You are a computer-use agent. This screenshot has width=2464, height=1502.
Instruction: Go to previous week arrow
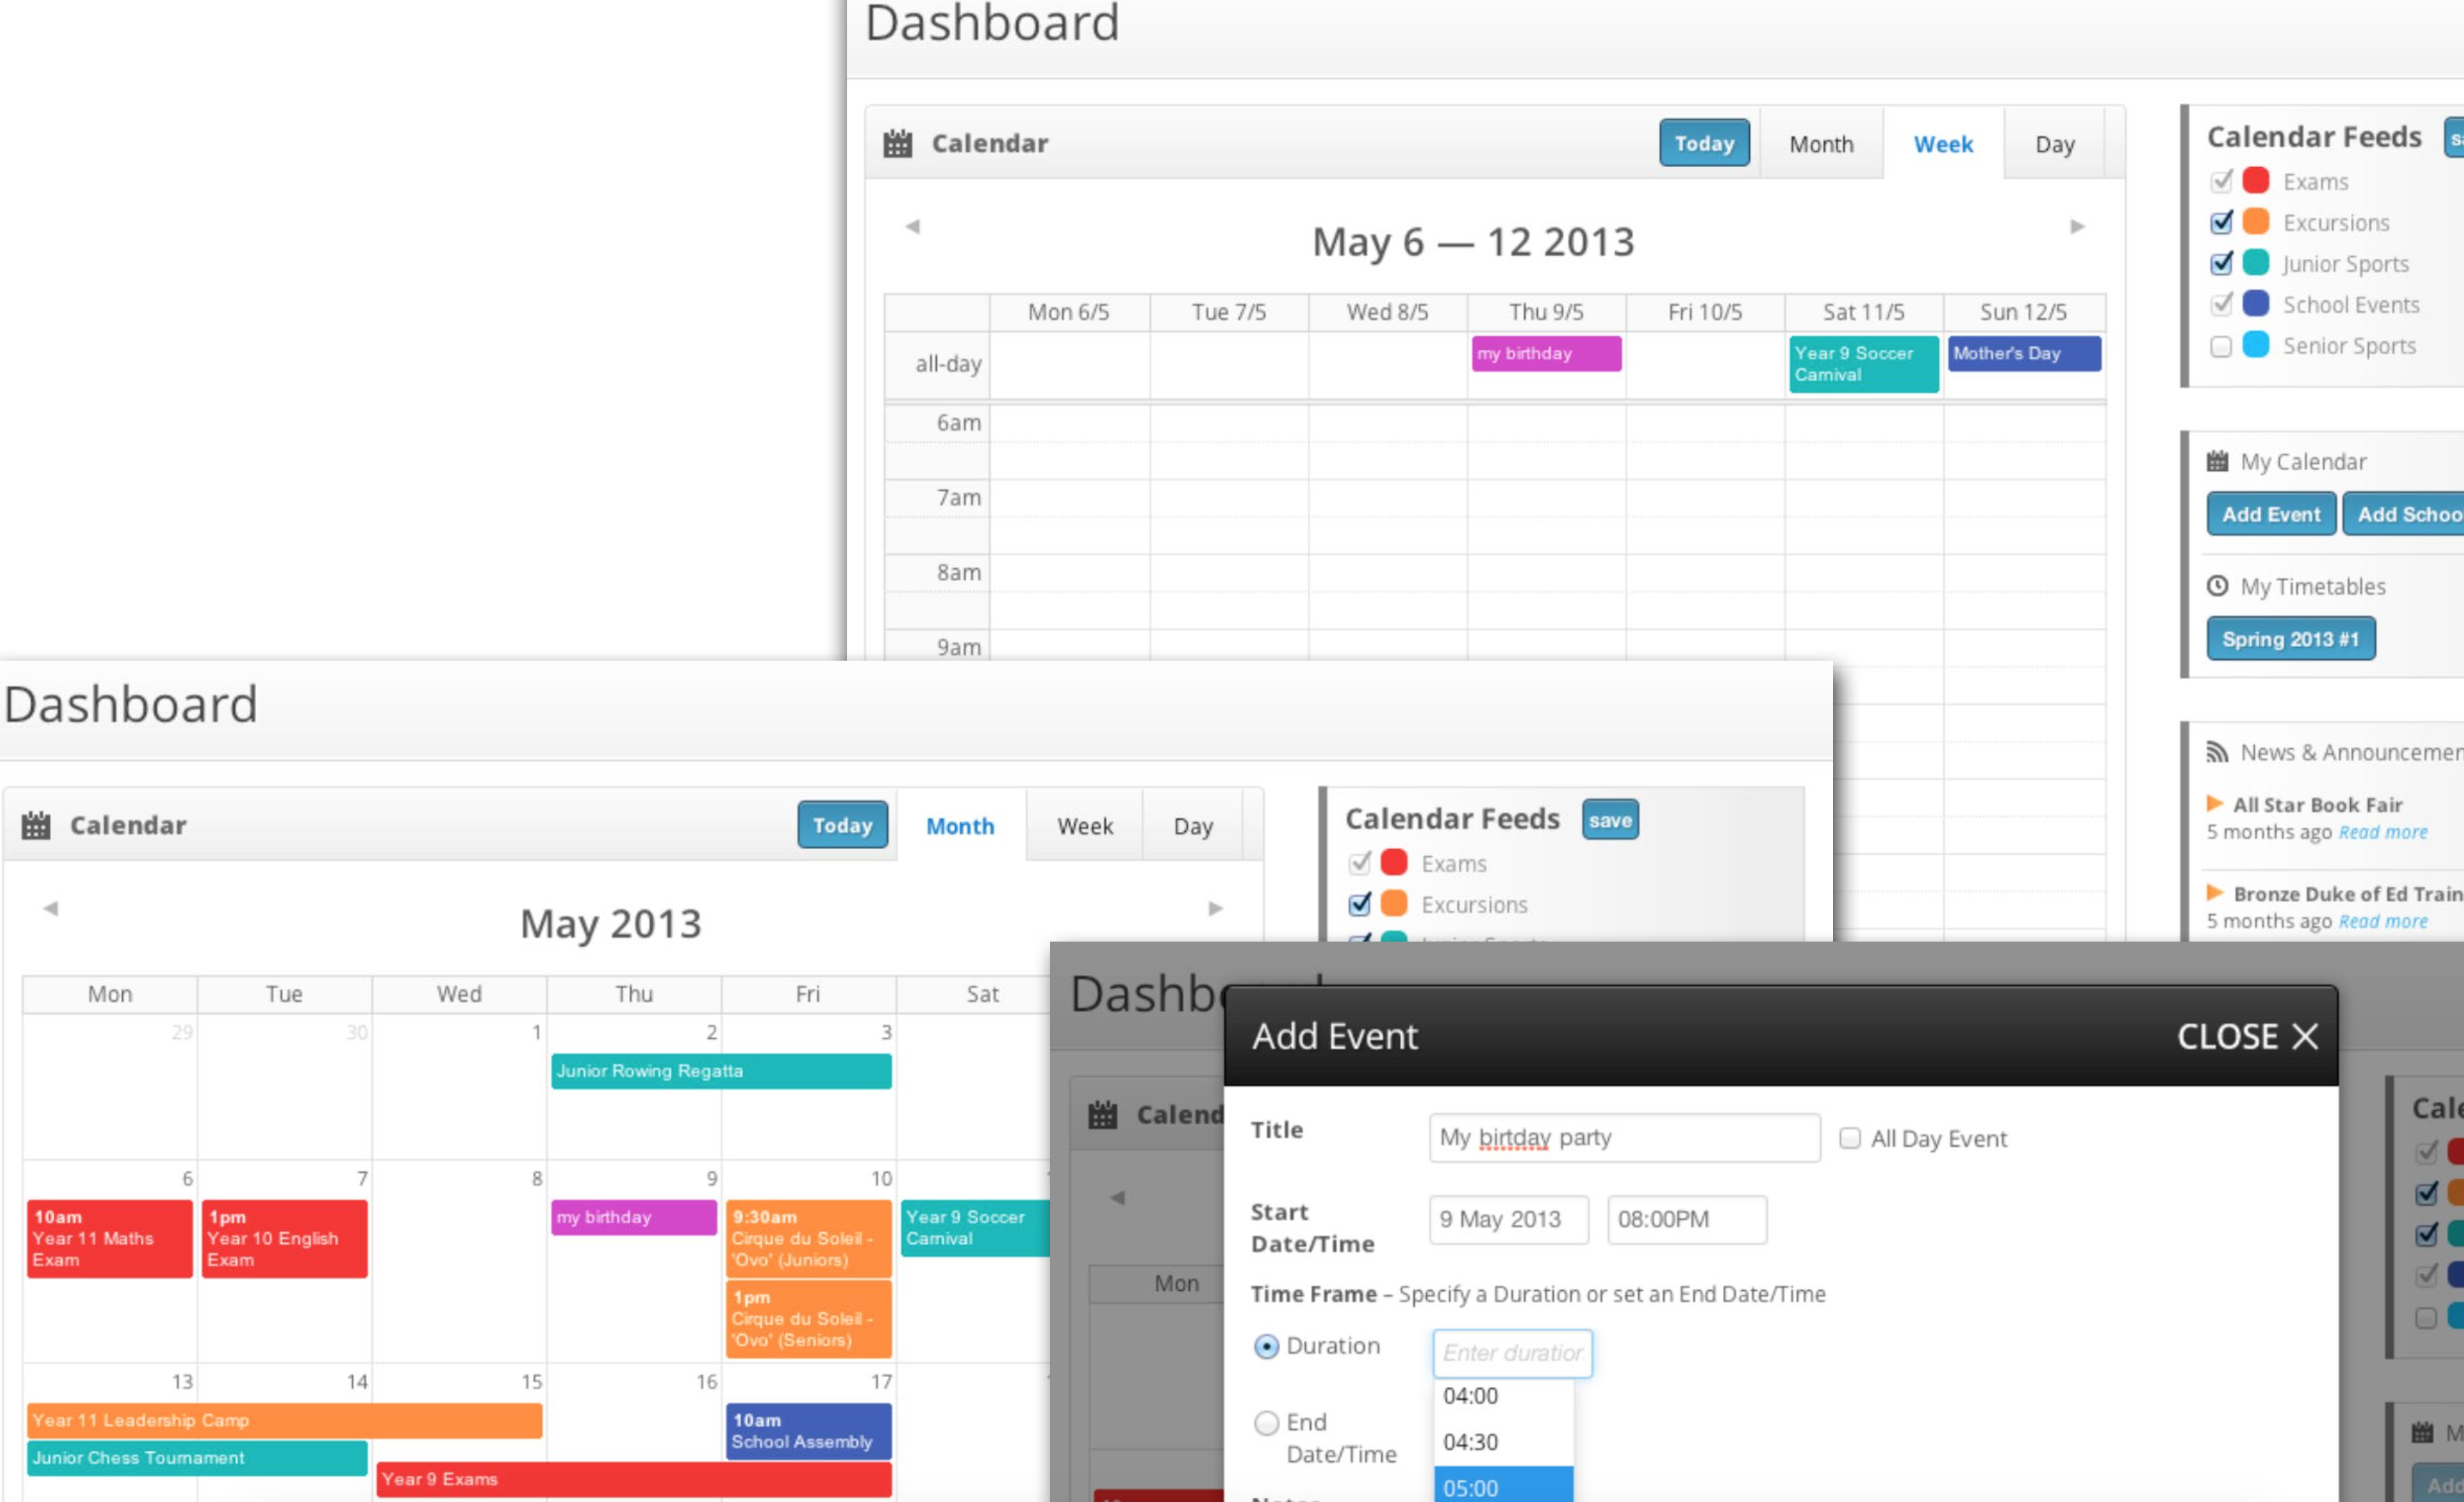(912, 227)
